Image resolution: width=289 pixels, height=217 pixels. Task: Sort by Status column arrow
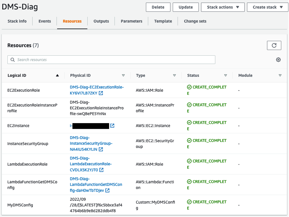(225, 75)
